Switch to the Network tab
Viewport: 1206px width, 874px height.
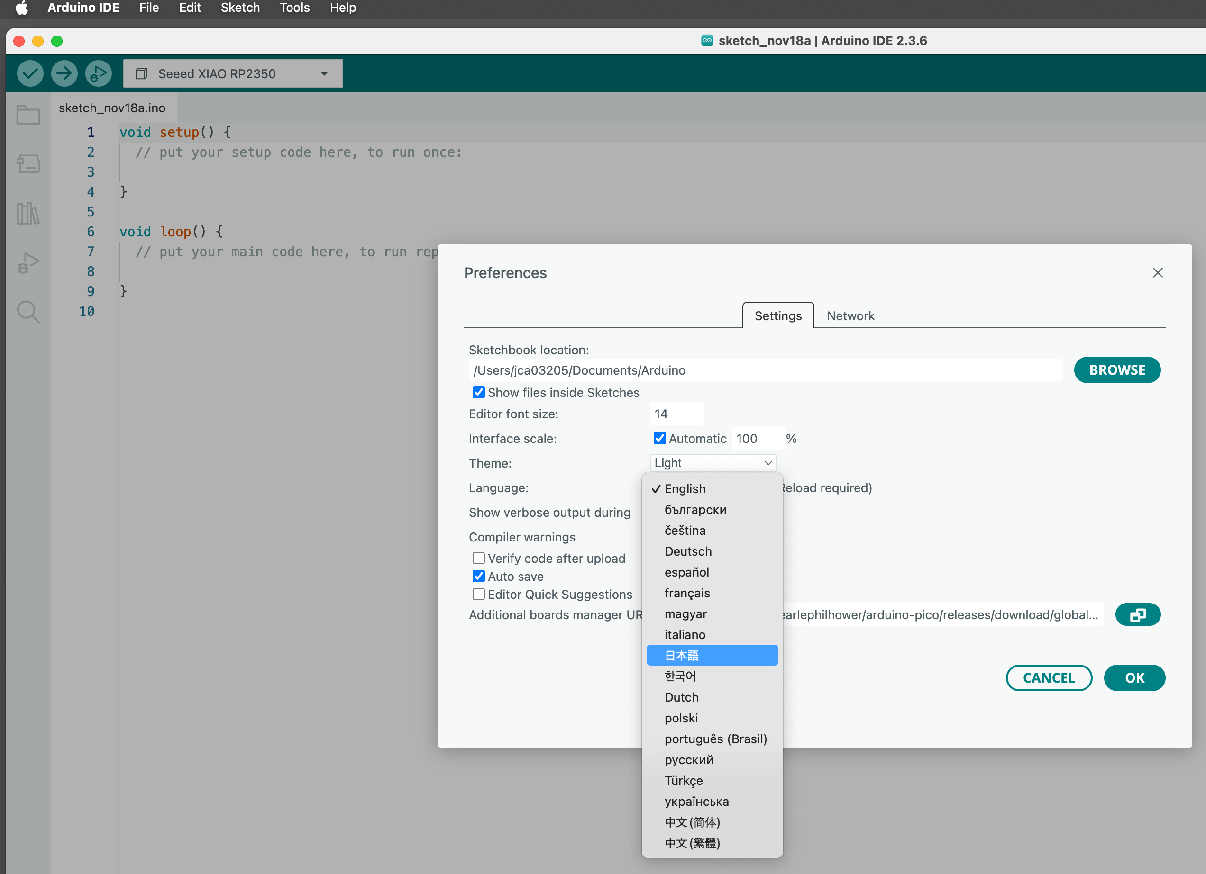coord(850,316)
